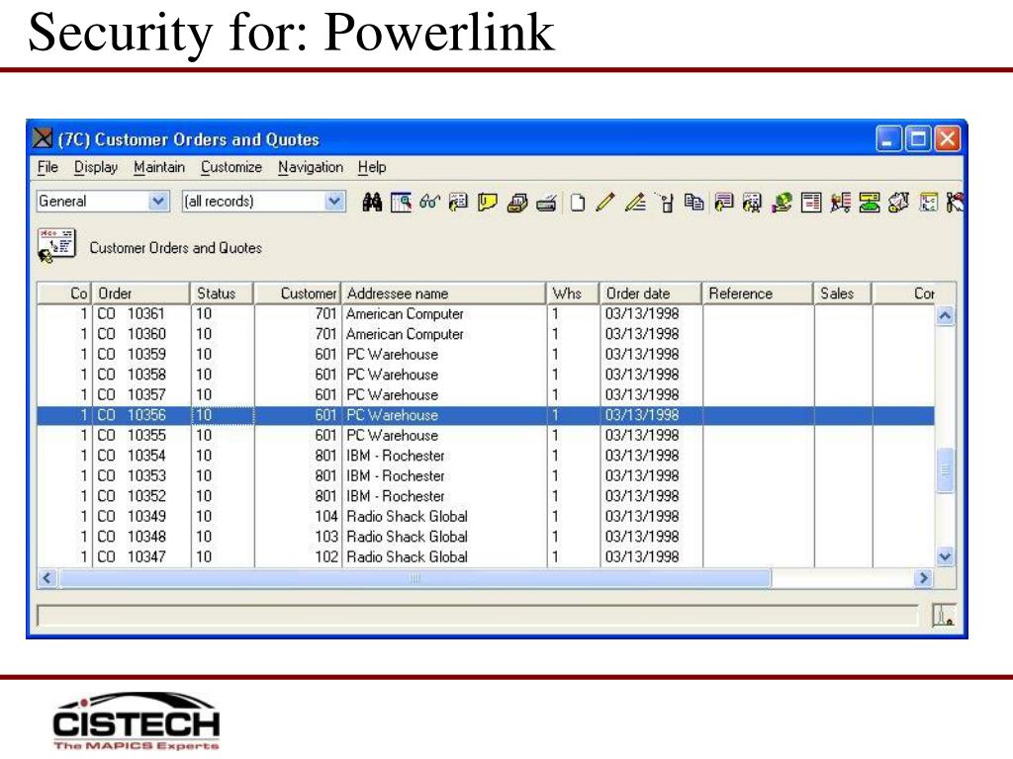Sort by the Order column header
Screen dimensions: 1013x759
coord(141,293)
